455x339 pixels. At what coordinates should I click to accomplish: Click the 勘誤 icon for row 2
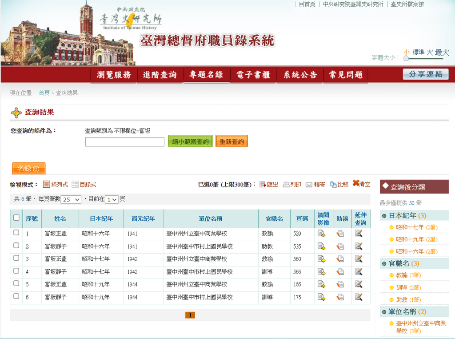[x=340, y=246]
